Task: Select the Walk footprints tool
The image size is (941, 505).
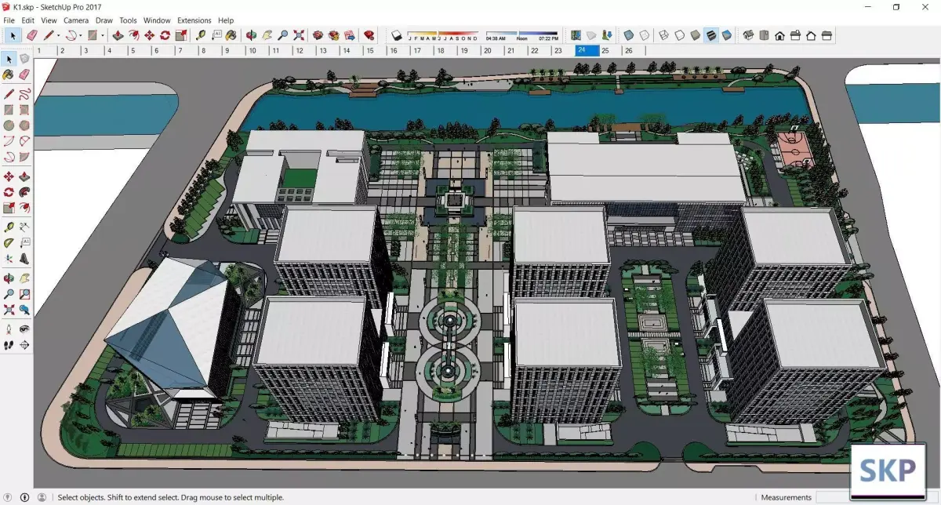Action: pos(9,345)
